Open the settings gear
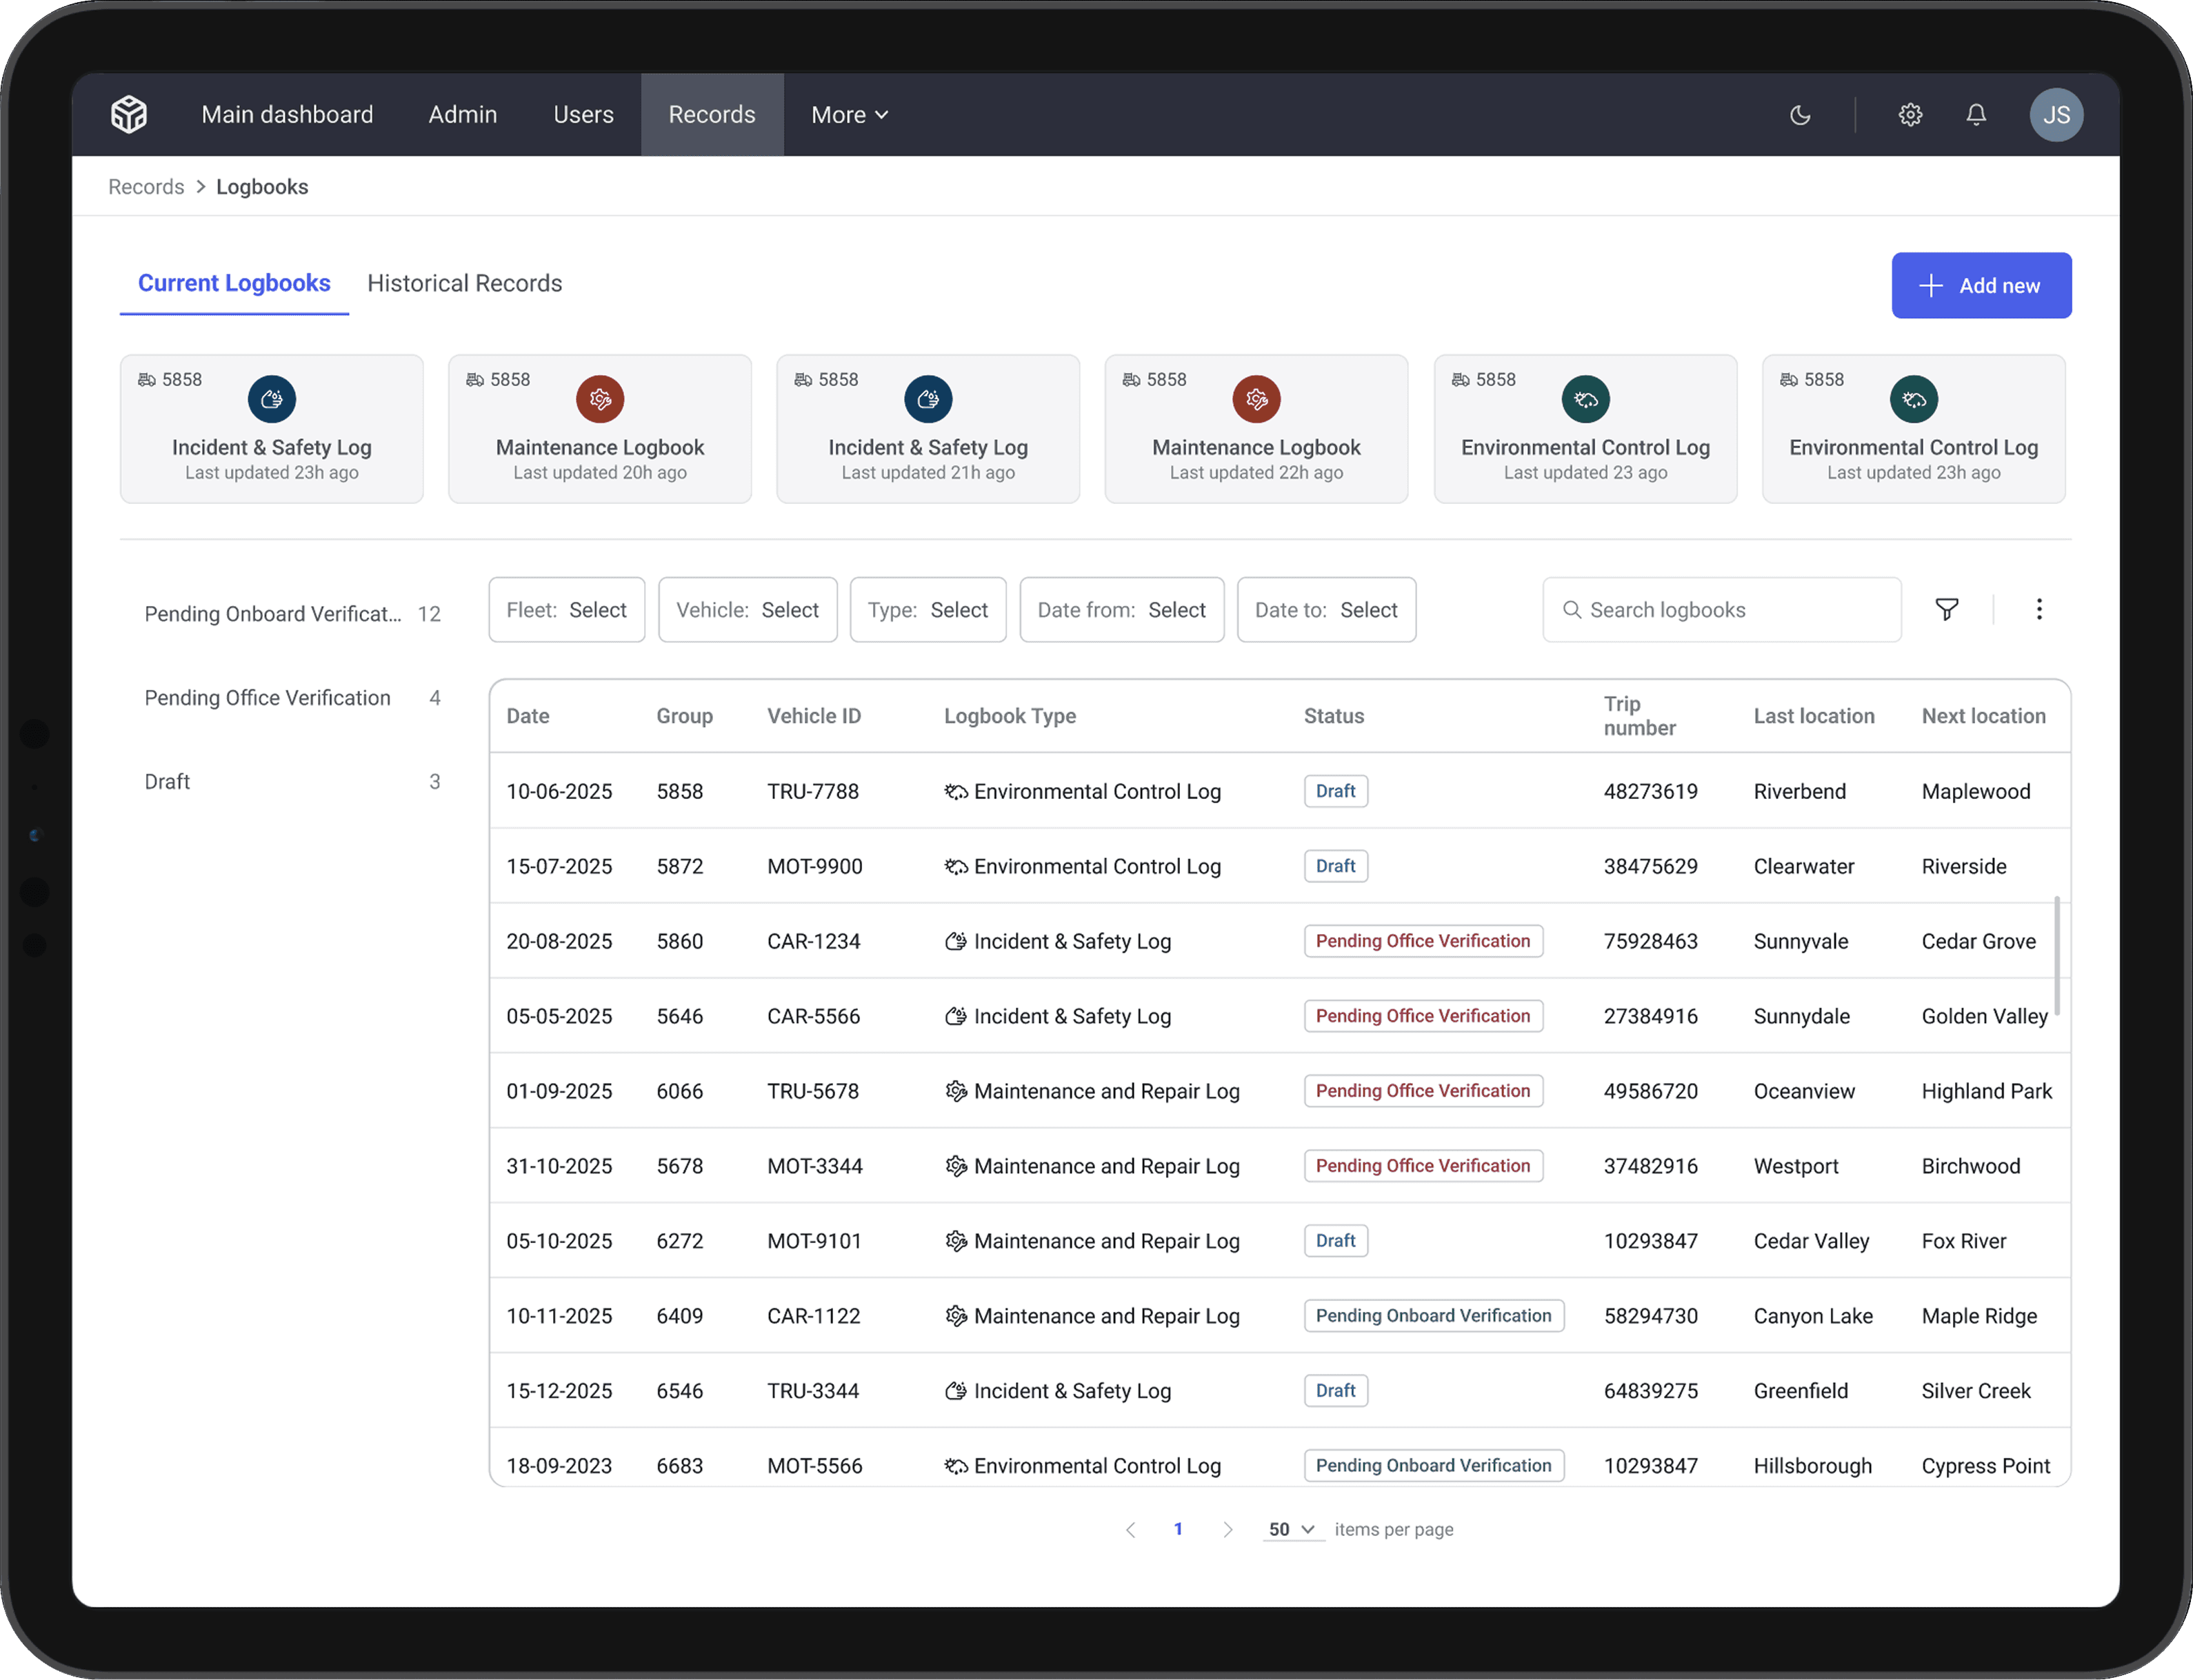Screen dimensions: 2193x1680 click(x=1910, y=114)
